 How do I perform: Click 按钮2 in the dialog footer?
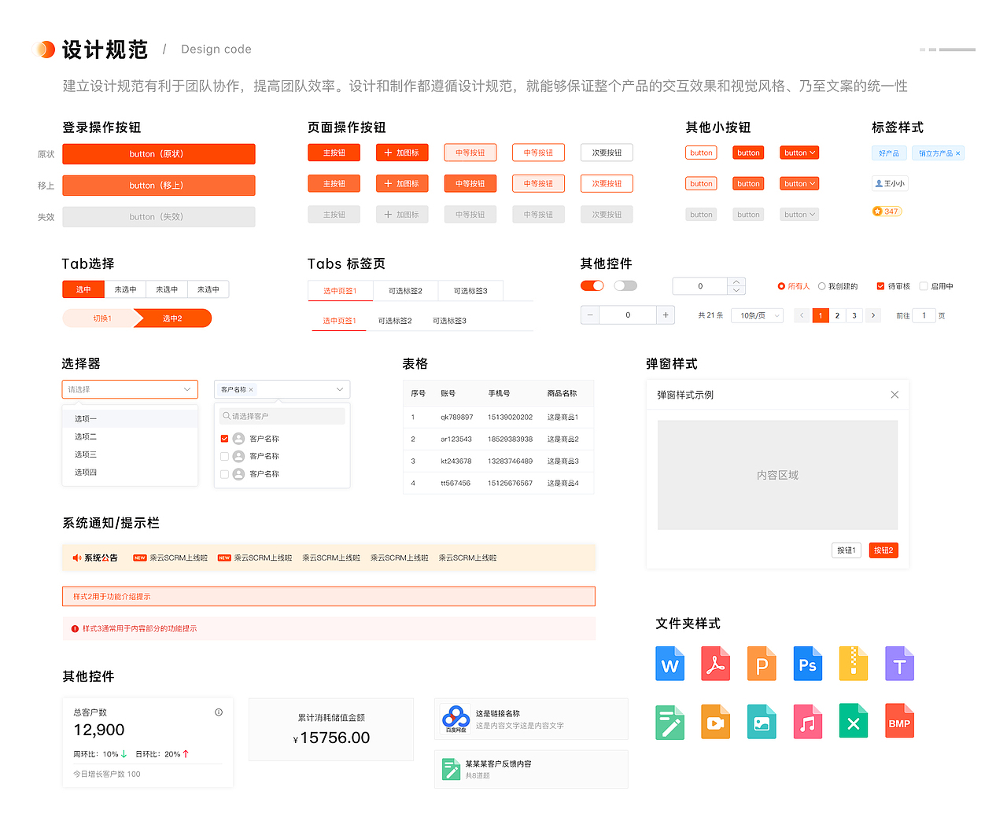tap(883, 550)
